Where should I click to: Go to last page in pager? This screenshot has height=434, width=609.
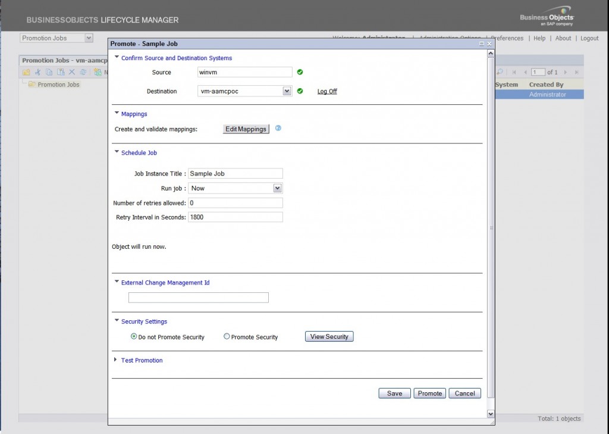click(x=577, y=73)
